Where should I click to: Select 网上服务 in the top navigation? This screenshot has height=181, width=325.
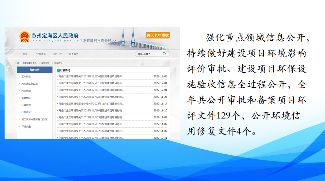(73, 54)
